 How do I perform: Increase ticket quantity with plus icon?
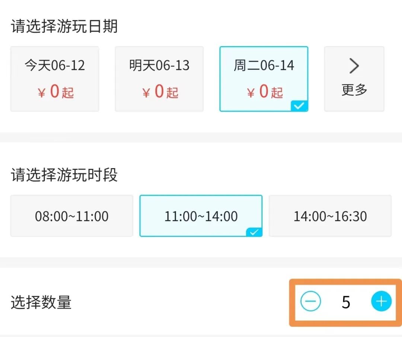pyautogui.click(x=381, y=302)
